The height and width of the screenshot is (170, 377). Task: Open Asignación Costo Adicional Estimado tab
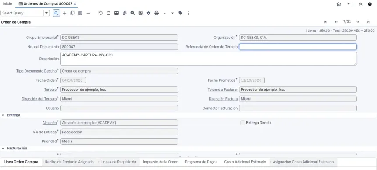(x=303, y=162)
